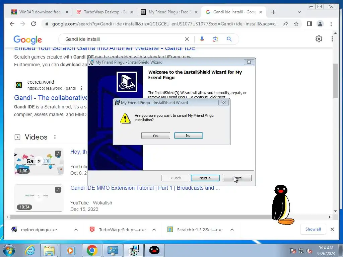Viewport: 343px width, 257px height.
Task: Switch to the My Friend Pingu tab
Action: 170,12
